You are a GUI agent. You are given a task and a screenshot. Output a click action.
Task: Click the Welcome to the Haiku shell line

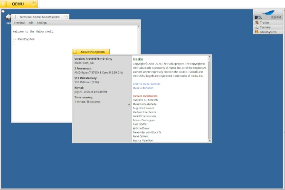pyautogui.click(x=33, y=31)
